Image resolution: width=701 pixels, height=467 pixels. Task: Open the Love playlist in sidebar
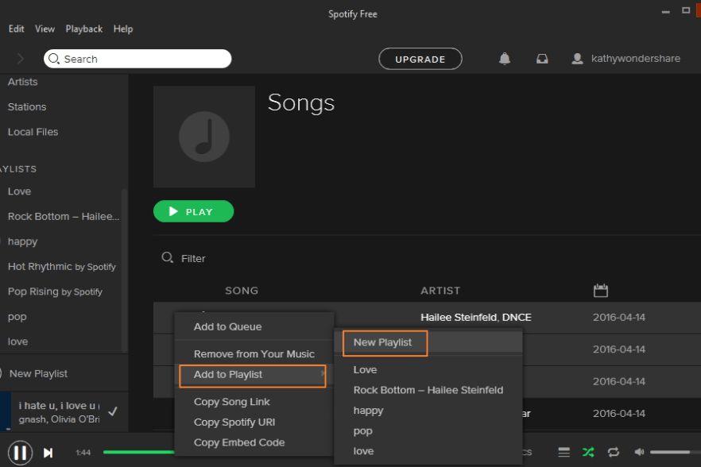[x=19, y=191]
